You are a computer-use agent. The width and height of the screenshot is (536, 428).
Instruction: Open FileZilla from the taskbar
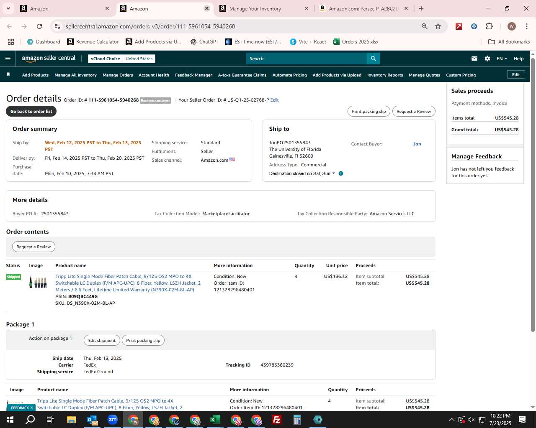(277, 420)
